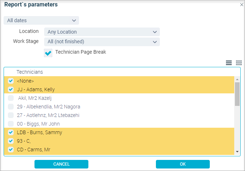Uncheck JJ - Adams, Kelly checkbox
Image resolution: width=245 pixels, height=171 pixels.
click(x=11, y=89)
